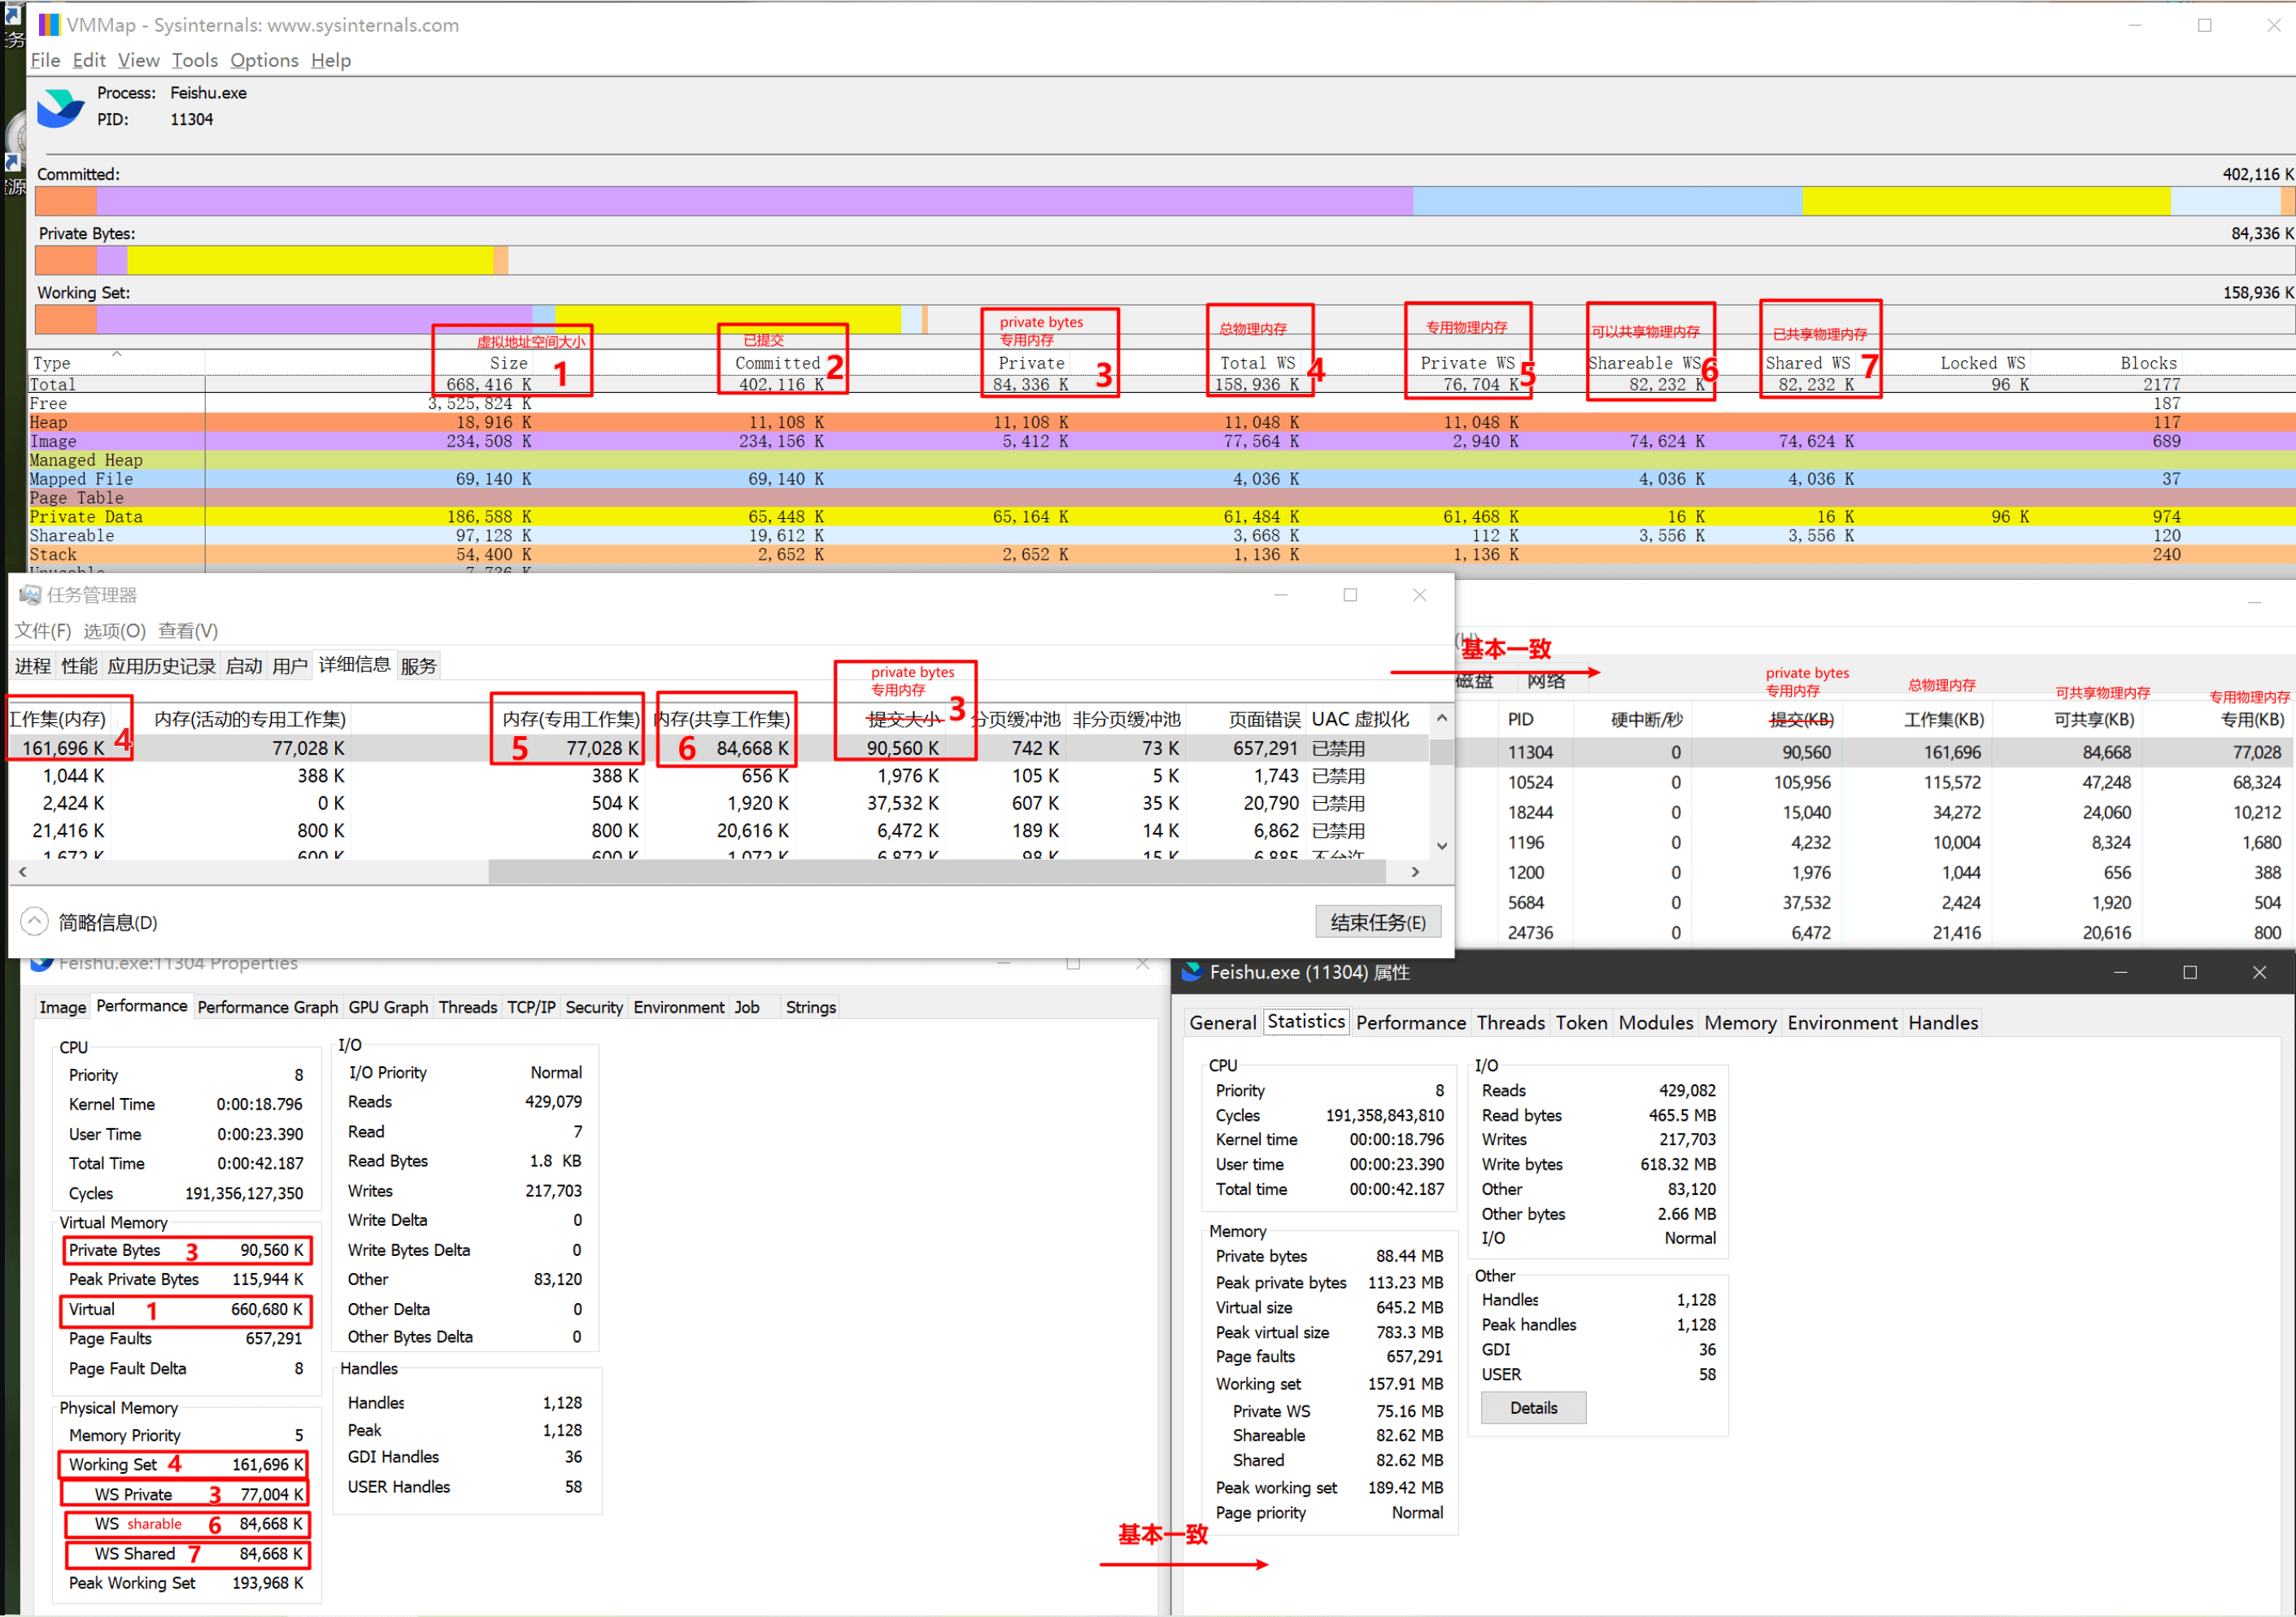Switch to the 用户 tab in Task Manager
The height and width of the screenshot is (1617, 2296).
290,666
